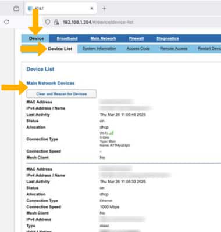
Task: Select the Device List sub-tab
Action: [60, 49]
